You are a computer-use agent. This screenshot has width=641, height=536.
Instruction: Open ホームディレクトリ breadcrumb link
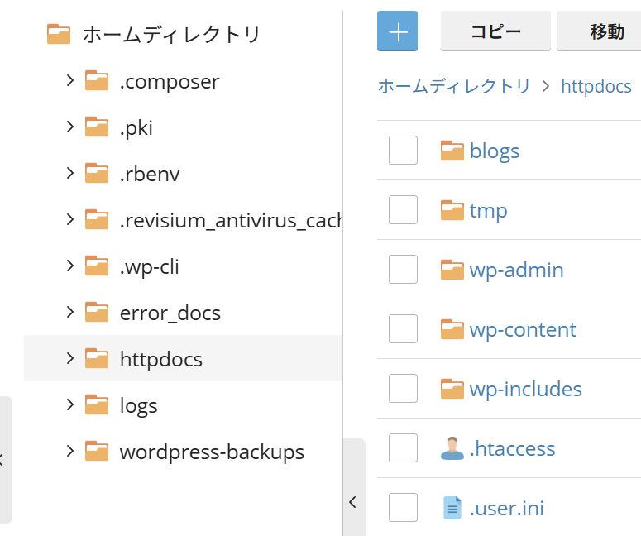click(x=454, y=86)
